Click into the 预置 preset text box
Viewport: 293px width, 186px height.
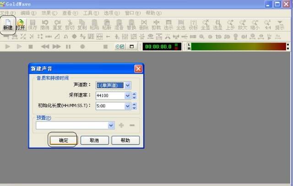(x=72, y=125)
